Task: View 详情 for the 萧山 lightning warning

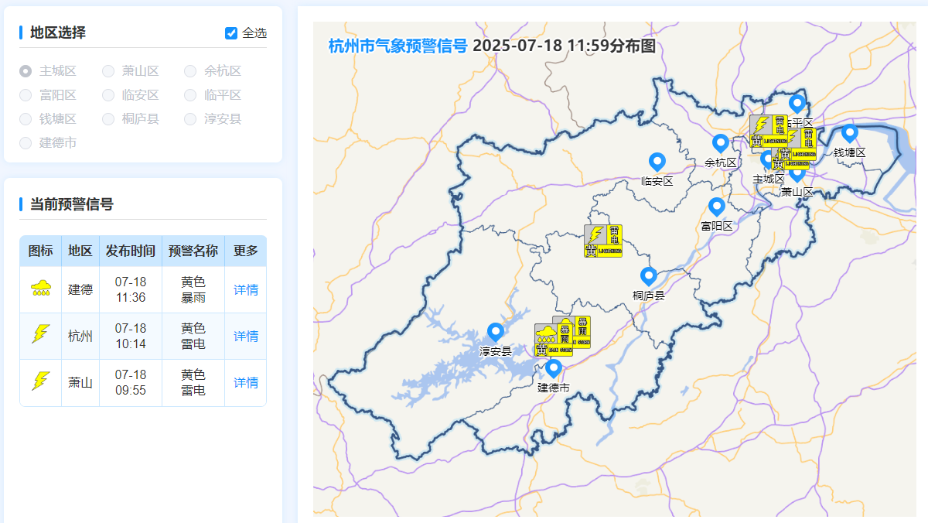Action: (x=246, y=383)
